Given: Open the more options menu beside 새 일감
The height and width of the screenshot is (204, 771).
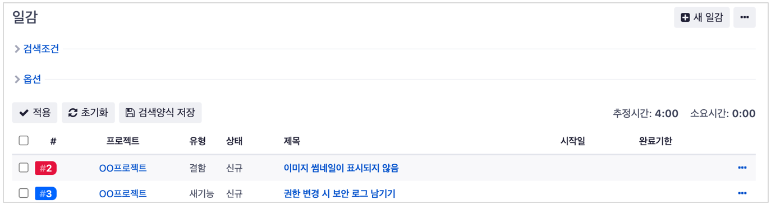Looking at the screenshot, I should (x=745, y=17).
